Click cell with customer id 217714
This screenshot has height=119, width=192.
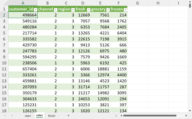click(23, 33)
